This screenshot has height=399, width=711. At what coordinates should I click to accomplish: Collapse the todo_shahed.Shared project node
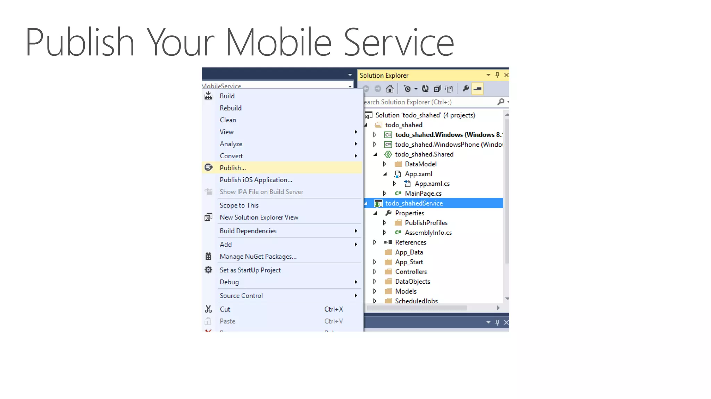(x=375, y=154)
